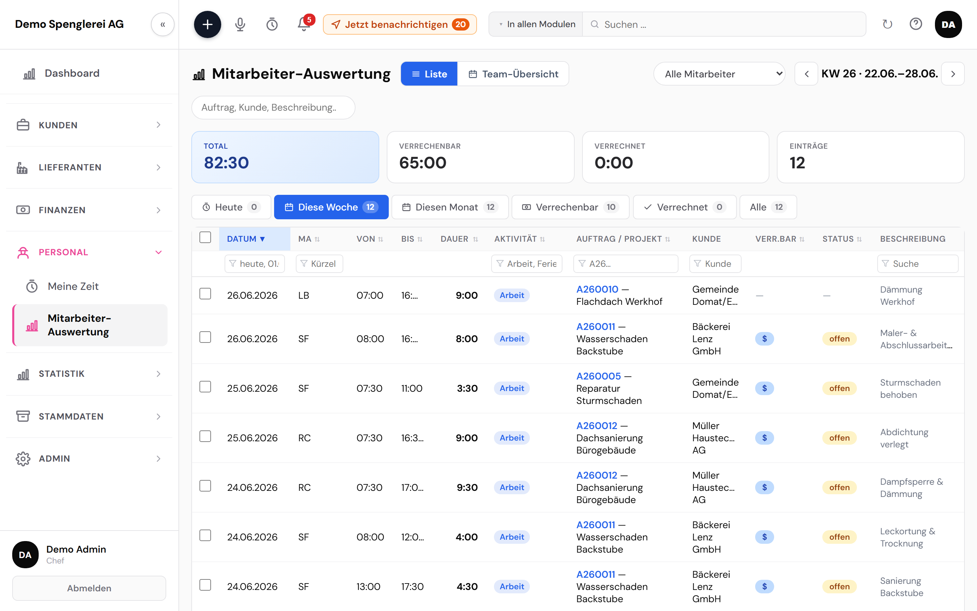Click the global Suchen search field
Viewport: 977px width, 611px height.
[x=724, y=24]
